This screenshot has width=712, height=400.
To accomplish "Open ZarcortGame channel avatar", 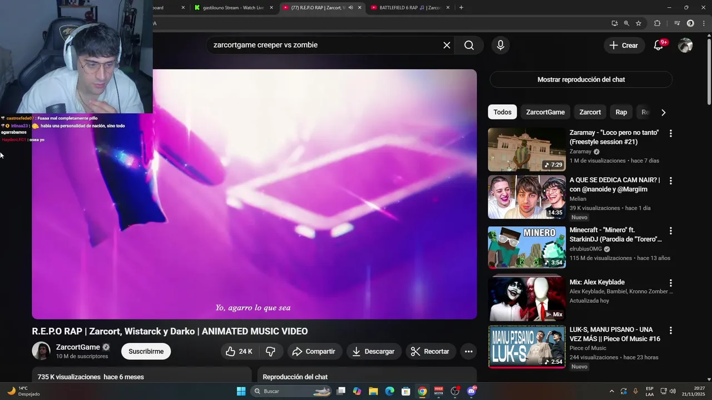I will tap(41, 351).
